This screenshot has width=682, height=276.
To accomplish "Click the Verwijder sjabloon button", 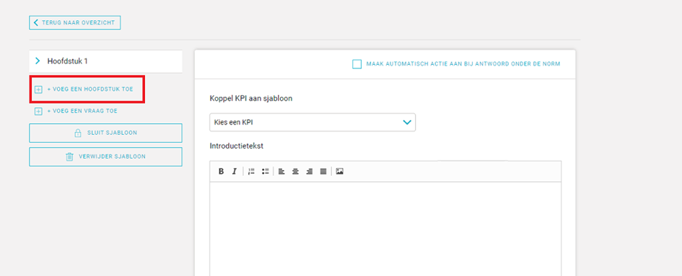I will 105,156.
